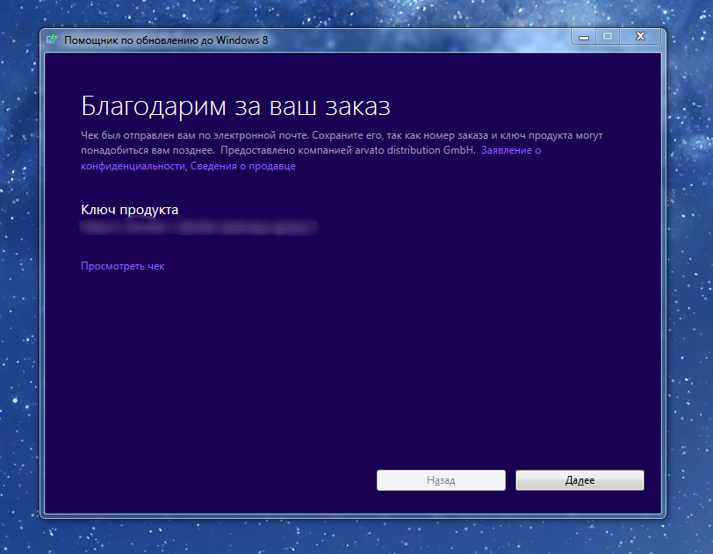Select the heading Благодарим за ваш заказ
The width and height of the screenshot is (713, 554).
(x=235, y=106)
